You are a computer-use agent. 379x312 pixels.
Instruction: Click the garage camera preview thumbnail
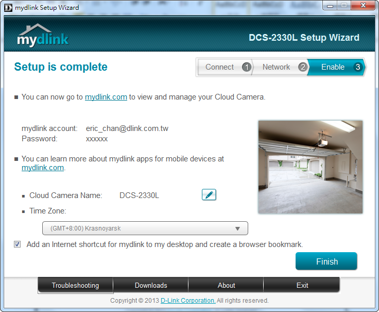(310, 167)
